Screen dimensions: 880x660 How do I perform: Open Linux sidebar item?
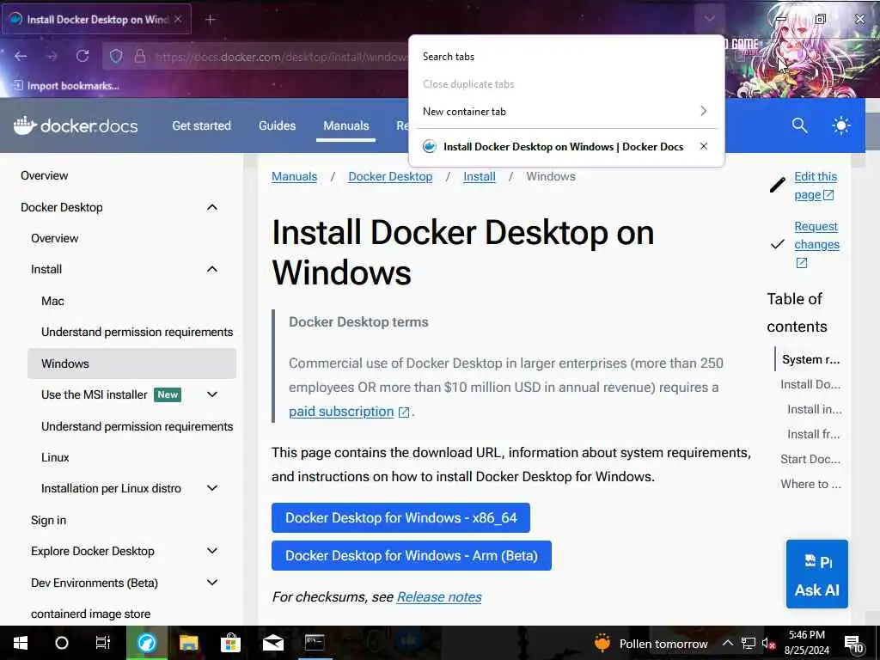[x=55, y=457]
